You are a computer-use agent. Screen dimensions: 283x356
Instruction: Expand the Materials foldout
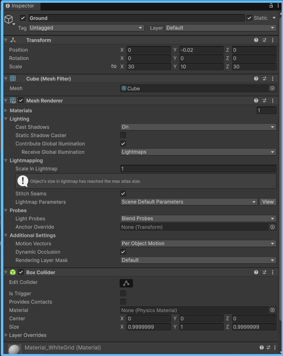coord(6,110)
